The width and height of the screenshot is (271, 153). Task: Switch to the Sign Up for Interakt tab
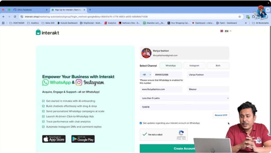[67, 10]
